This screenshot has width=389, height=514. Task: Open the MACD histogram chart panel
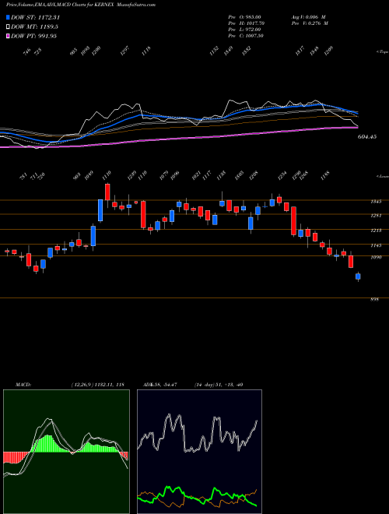[x=66, y=452]
